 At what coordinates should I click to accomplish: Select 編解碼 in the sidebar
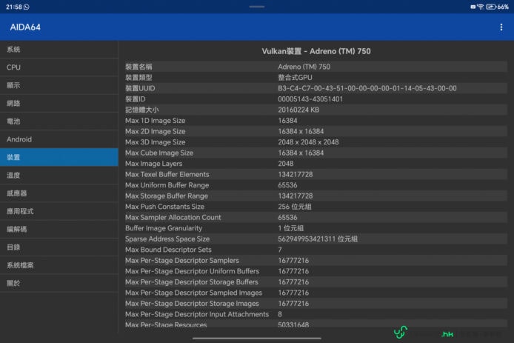coord(17,229)
